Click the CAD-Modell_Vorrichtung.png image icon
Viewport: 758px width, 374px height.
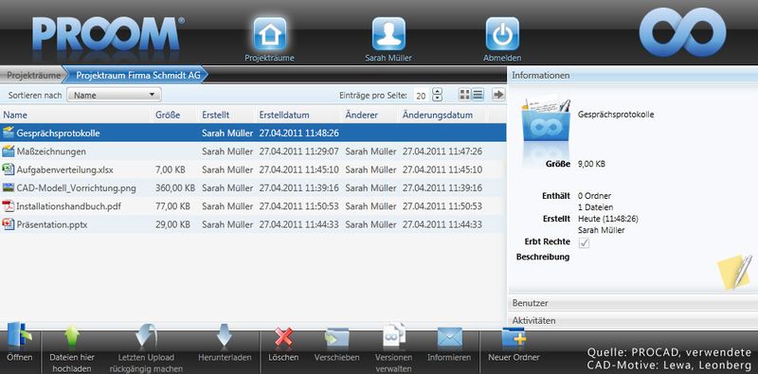pyautogui.click(x=9, y=187)
